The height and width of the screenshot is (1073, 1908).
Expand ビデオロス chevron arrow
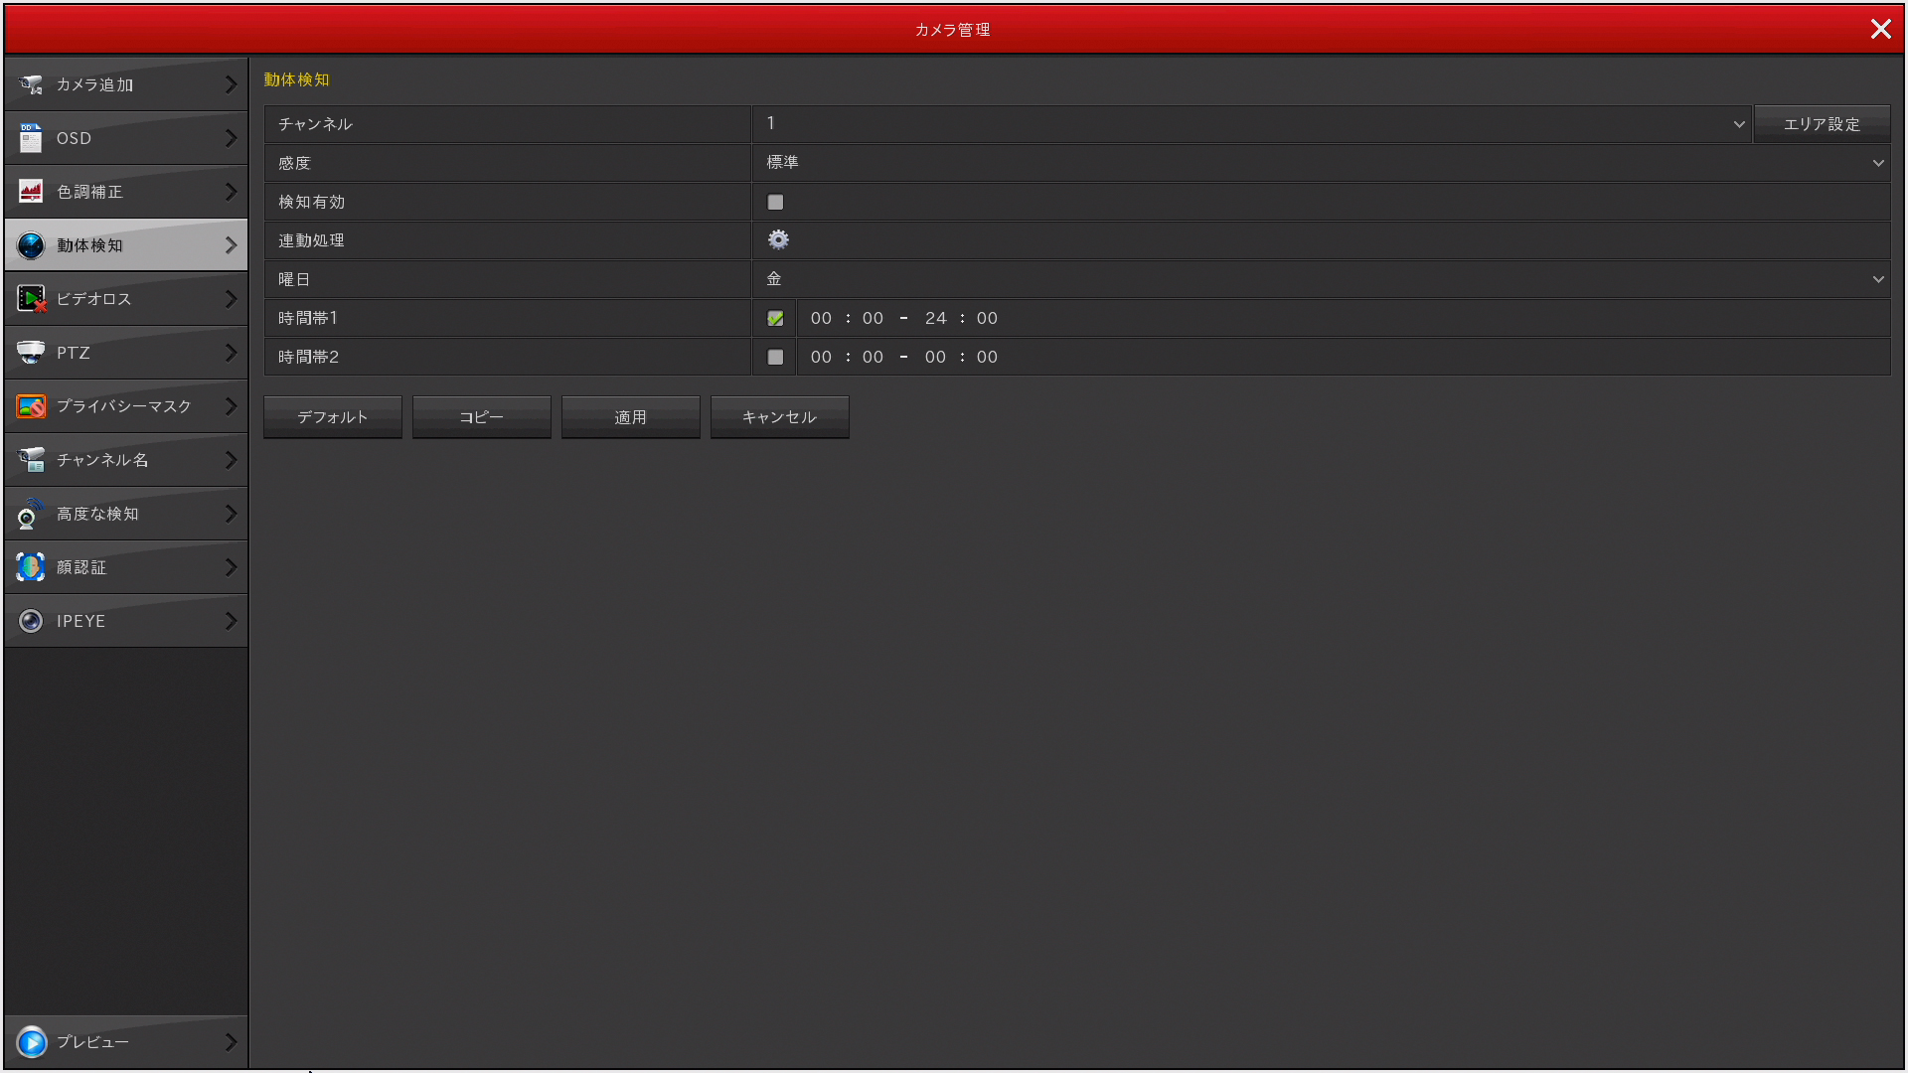(x=231, y=299)
